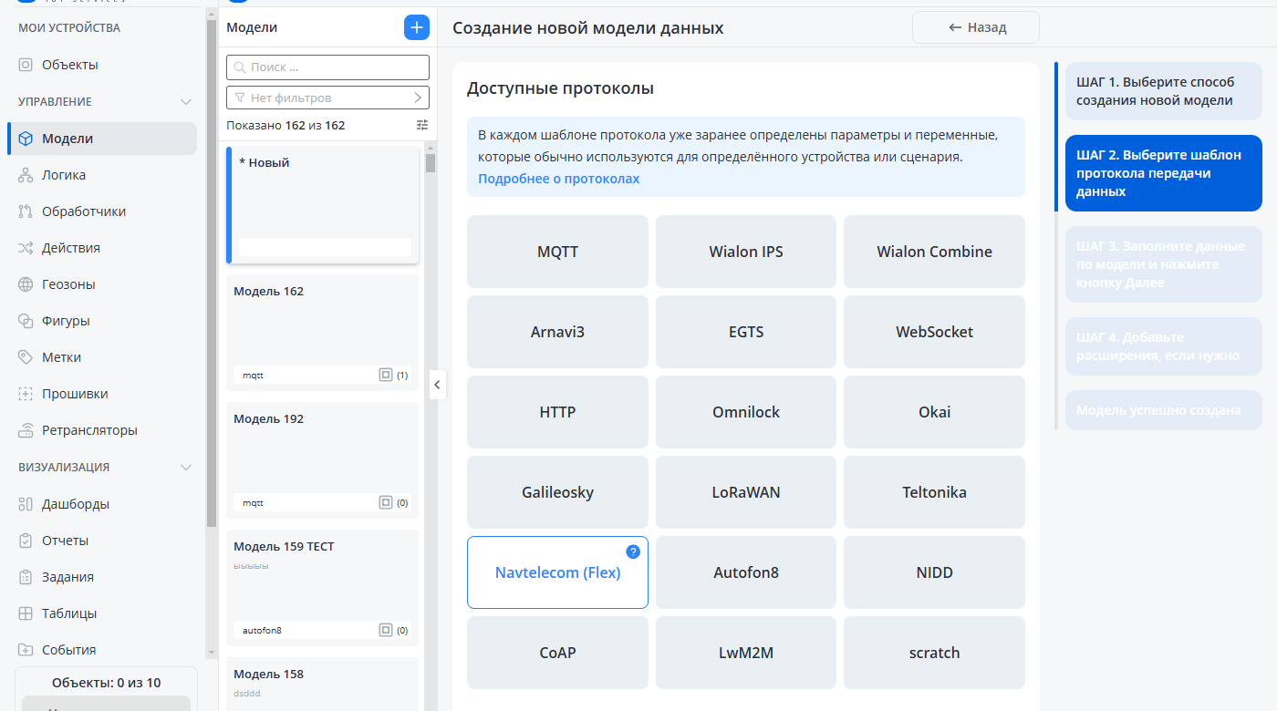This screenshot has width=1277, height=711.
Task: Click help question mark on Navtelecom (Flex)
Action: point(633,551)
